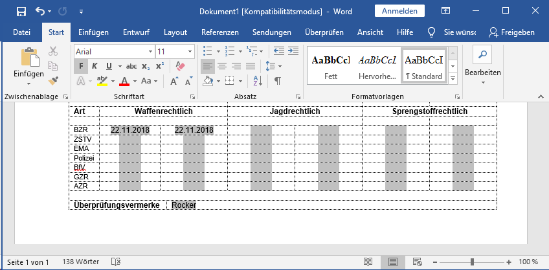Click the Cut scissors icon
549x270 pixels.
coord(53,51)
